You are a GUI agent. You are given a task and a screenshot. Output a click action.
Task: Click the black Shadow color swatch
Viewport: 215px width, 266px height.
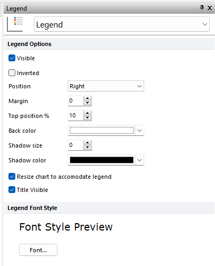(x=101, y=160)
